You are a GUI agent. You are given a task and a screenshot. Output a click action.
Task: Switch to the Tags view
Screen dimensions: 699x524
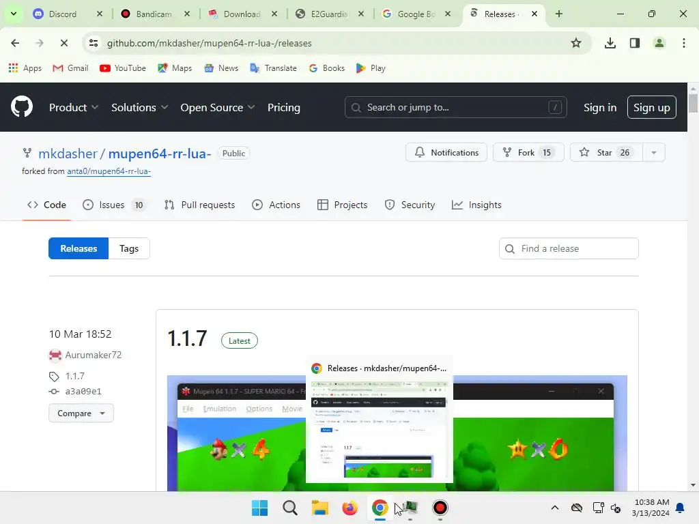(x=129, y=248)
